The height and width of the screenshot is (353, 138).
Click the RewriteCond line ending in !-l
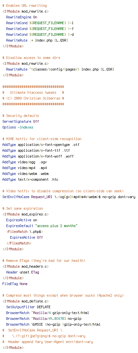click(x=40, y=23)
